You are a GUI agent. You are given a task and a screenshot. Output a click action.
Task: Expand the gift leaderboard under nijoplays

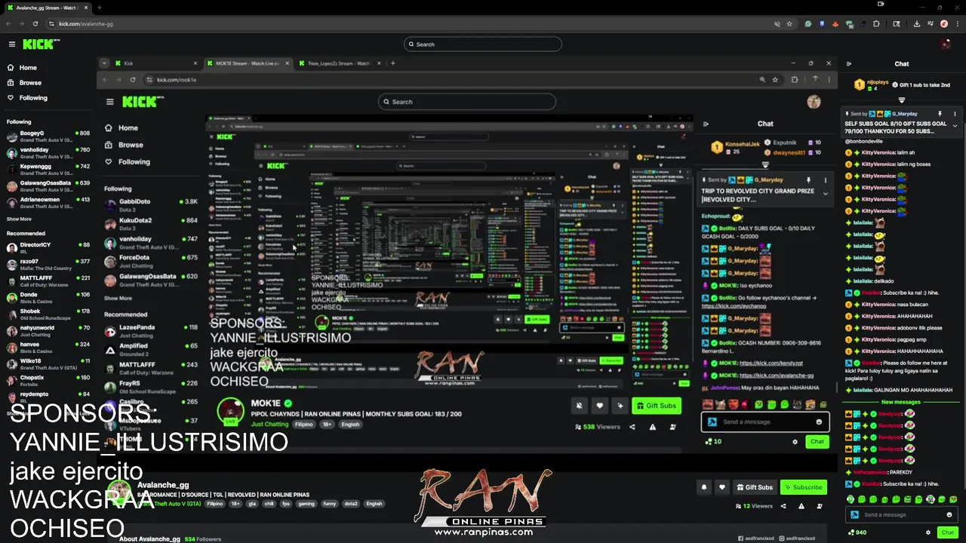[x=902, y=100]
